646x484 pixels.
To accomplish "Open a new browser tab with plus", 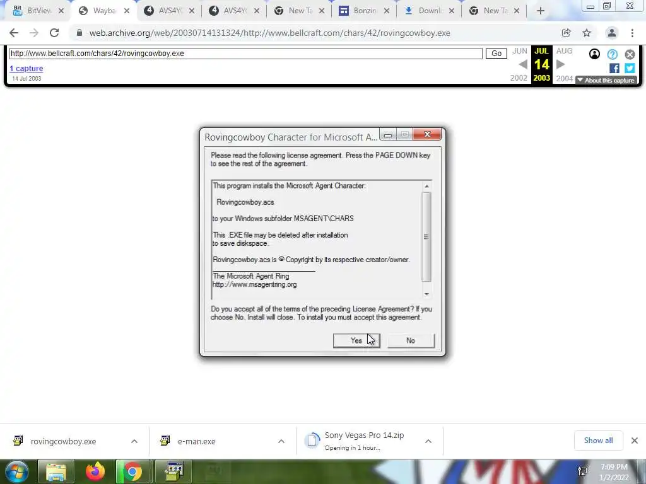I will coord(541,11).
